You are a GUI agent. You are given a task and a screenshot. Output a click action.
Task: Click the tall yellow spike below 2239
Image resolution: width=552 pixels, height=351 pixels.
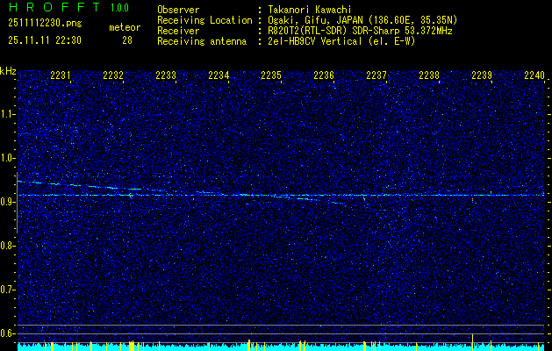472,342
